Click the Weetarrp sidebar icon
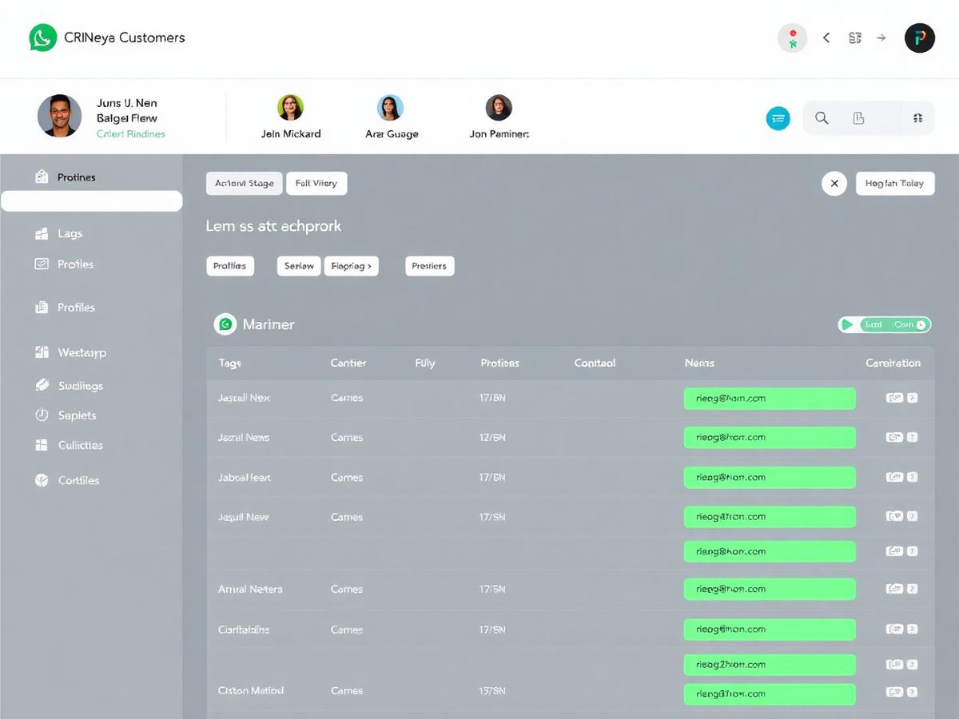 [42, 352]
